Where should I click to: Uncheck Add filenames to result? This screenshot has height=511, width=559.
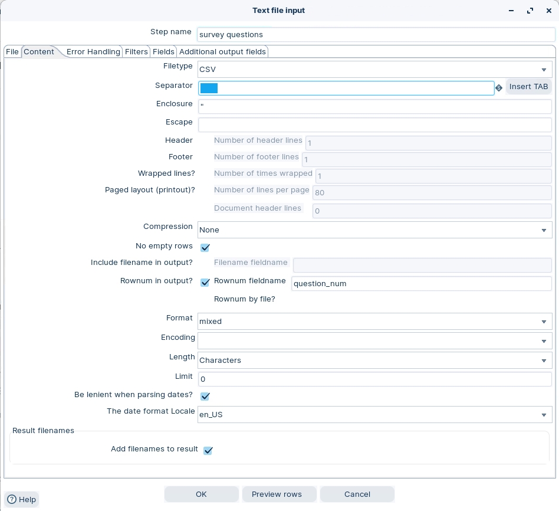(x=208, y=451)
